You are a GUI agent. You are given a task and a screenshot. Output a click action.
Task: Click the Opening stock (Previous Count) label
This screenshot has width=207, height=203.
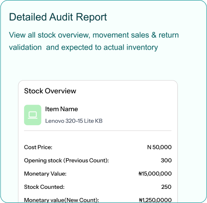[66, 161]
